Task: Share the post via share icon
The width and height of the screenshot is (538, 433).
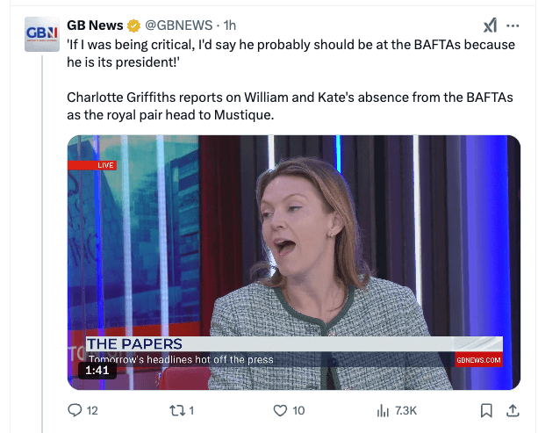Action: pos(513,410)
